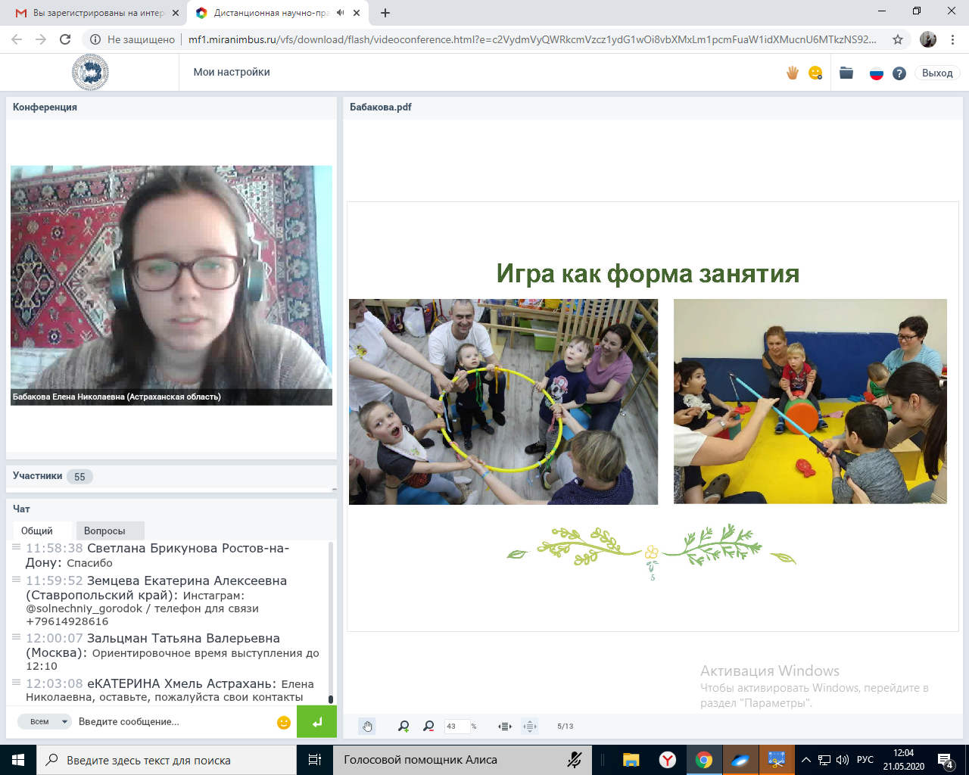Click the browser address bar URL
The width and height of the screenshot is (969, 775).
tap(532, 39)
